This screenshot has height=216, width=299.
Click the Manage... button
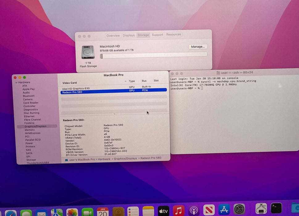pyautogui.click(x=198, y=47)
